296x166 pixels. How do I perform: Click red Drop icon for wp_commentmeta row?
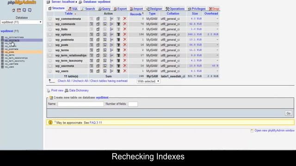pyautogui.click(x=125, y=18)
